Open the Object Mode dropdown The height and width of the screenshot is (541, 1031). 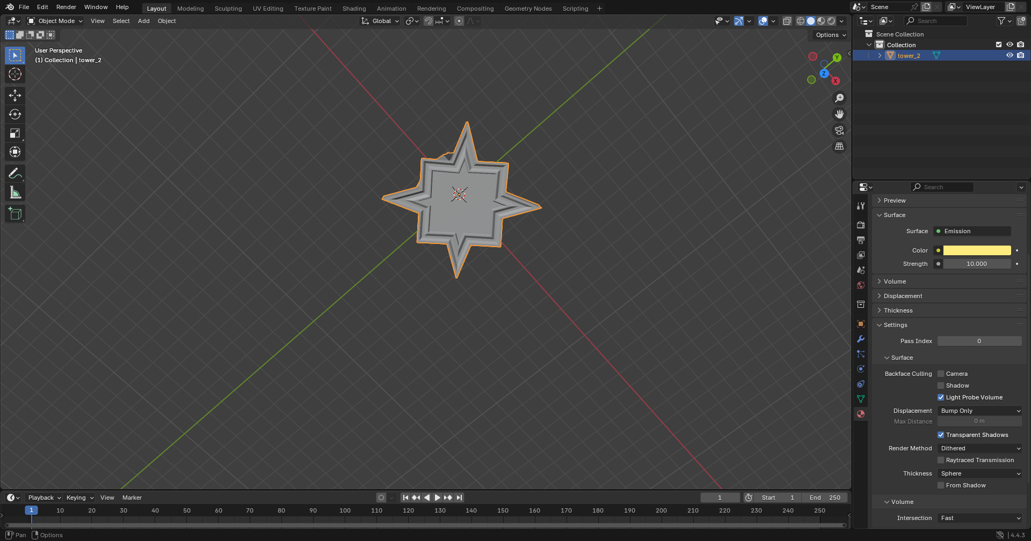pos(55,21)
